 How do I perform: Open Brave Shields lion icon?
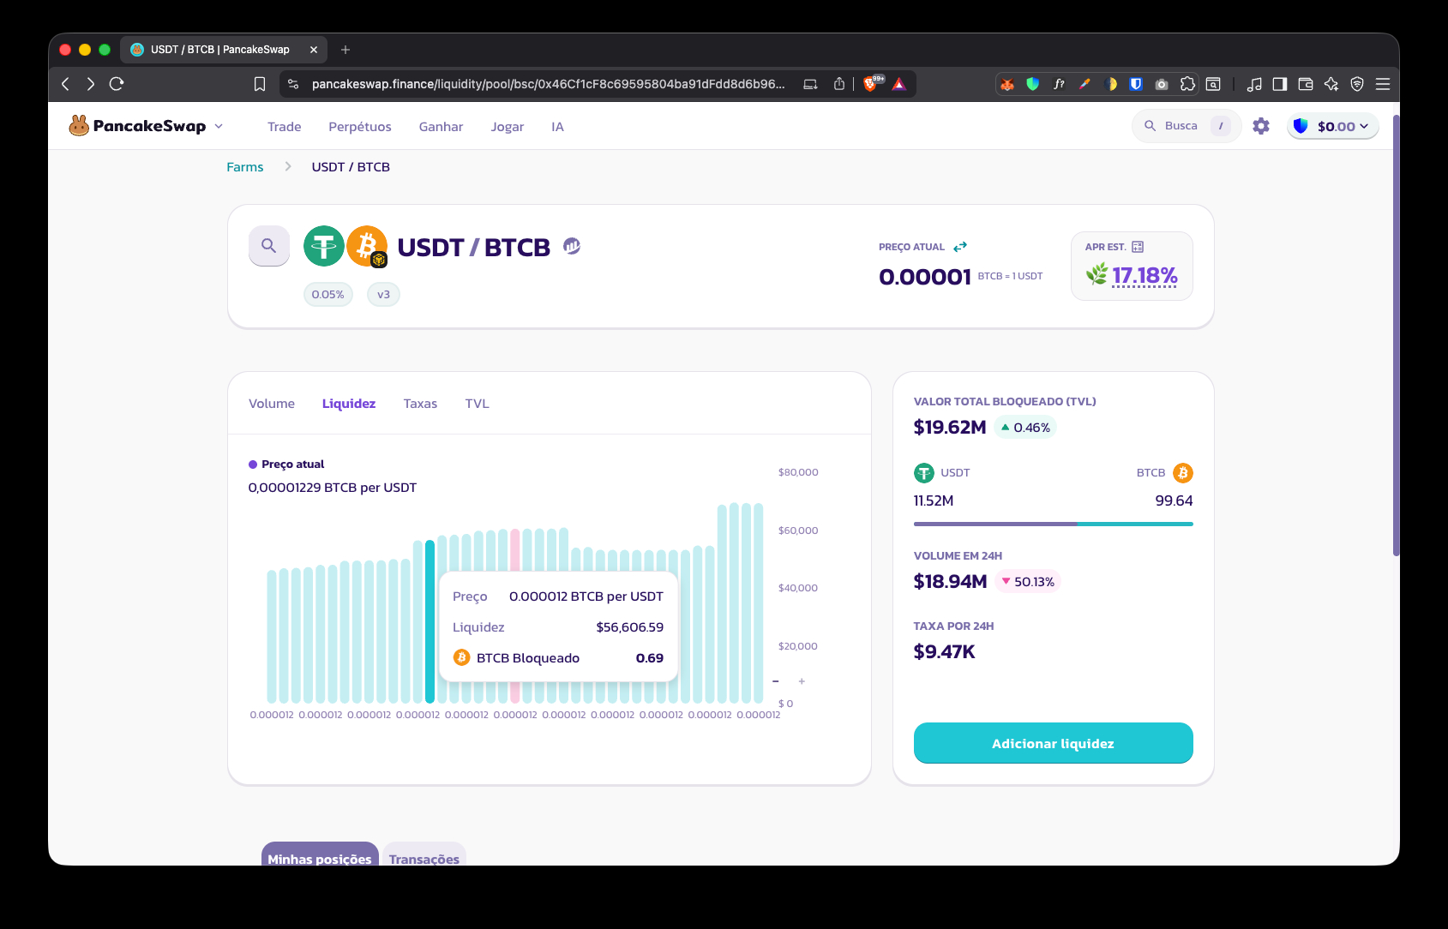click(873, 83)
